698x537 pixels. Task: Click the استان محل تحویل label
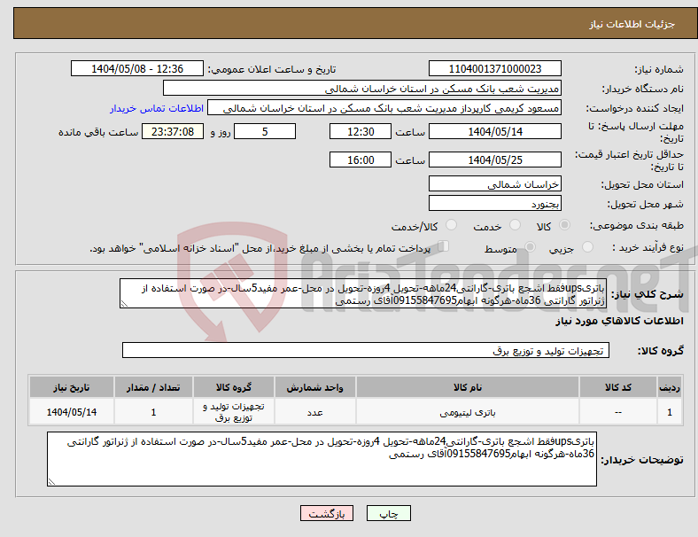click(x=642, y=184)
